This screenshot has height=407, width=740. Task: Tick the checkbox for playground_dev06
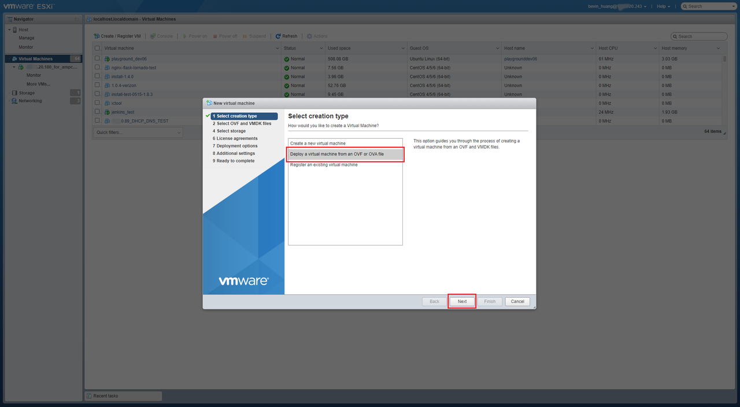(x=97, y=59)
